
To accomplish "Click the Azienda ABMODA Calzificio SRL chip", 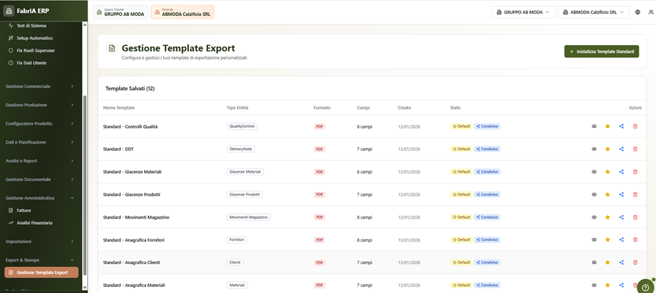I will coord(183,12).
